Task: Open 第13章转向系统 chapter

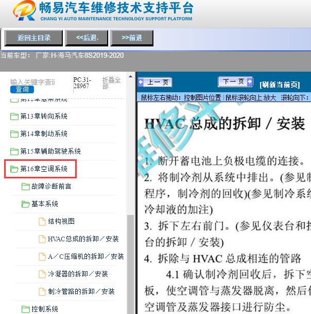Action: [44, 116]
